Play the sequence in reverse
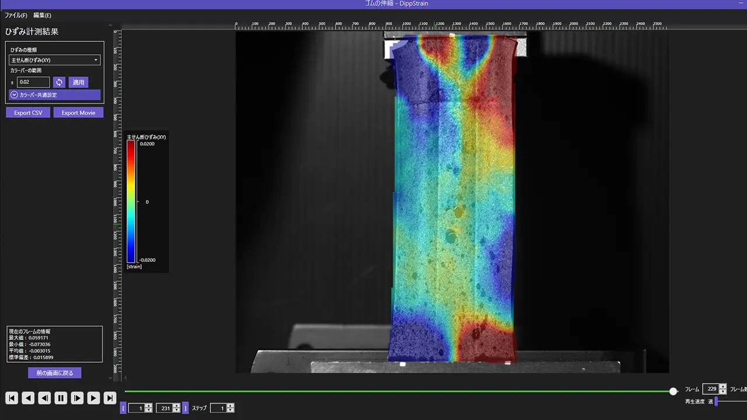 point(28,398)
